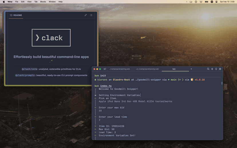237x148 pixels.
Task: Open Control Center in menu bar
Action: click(x=216, y=2)
